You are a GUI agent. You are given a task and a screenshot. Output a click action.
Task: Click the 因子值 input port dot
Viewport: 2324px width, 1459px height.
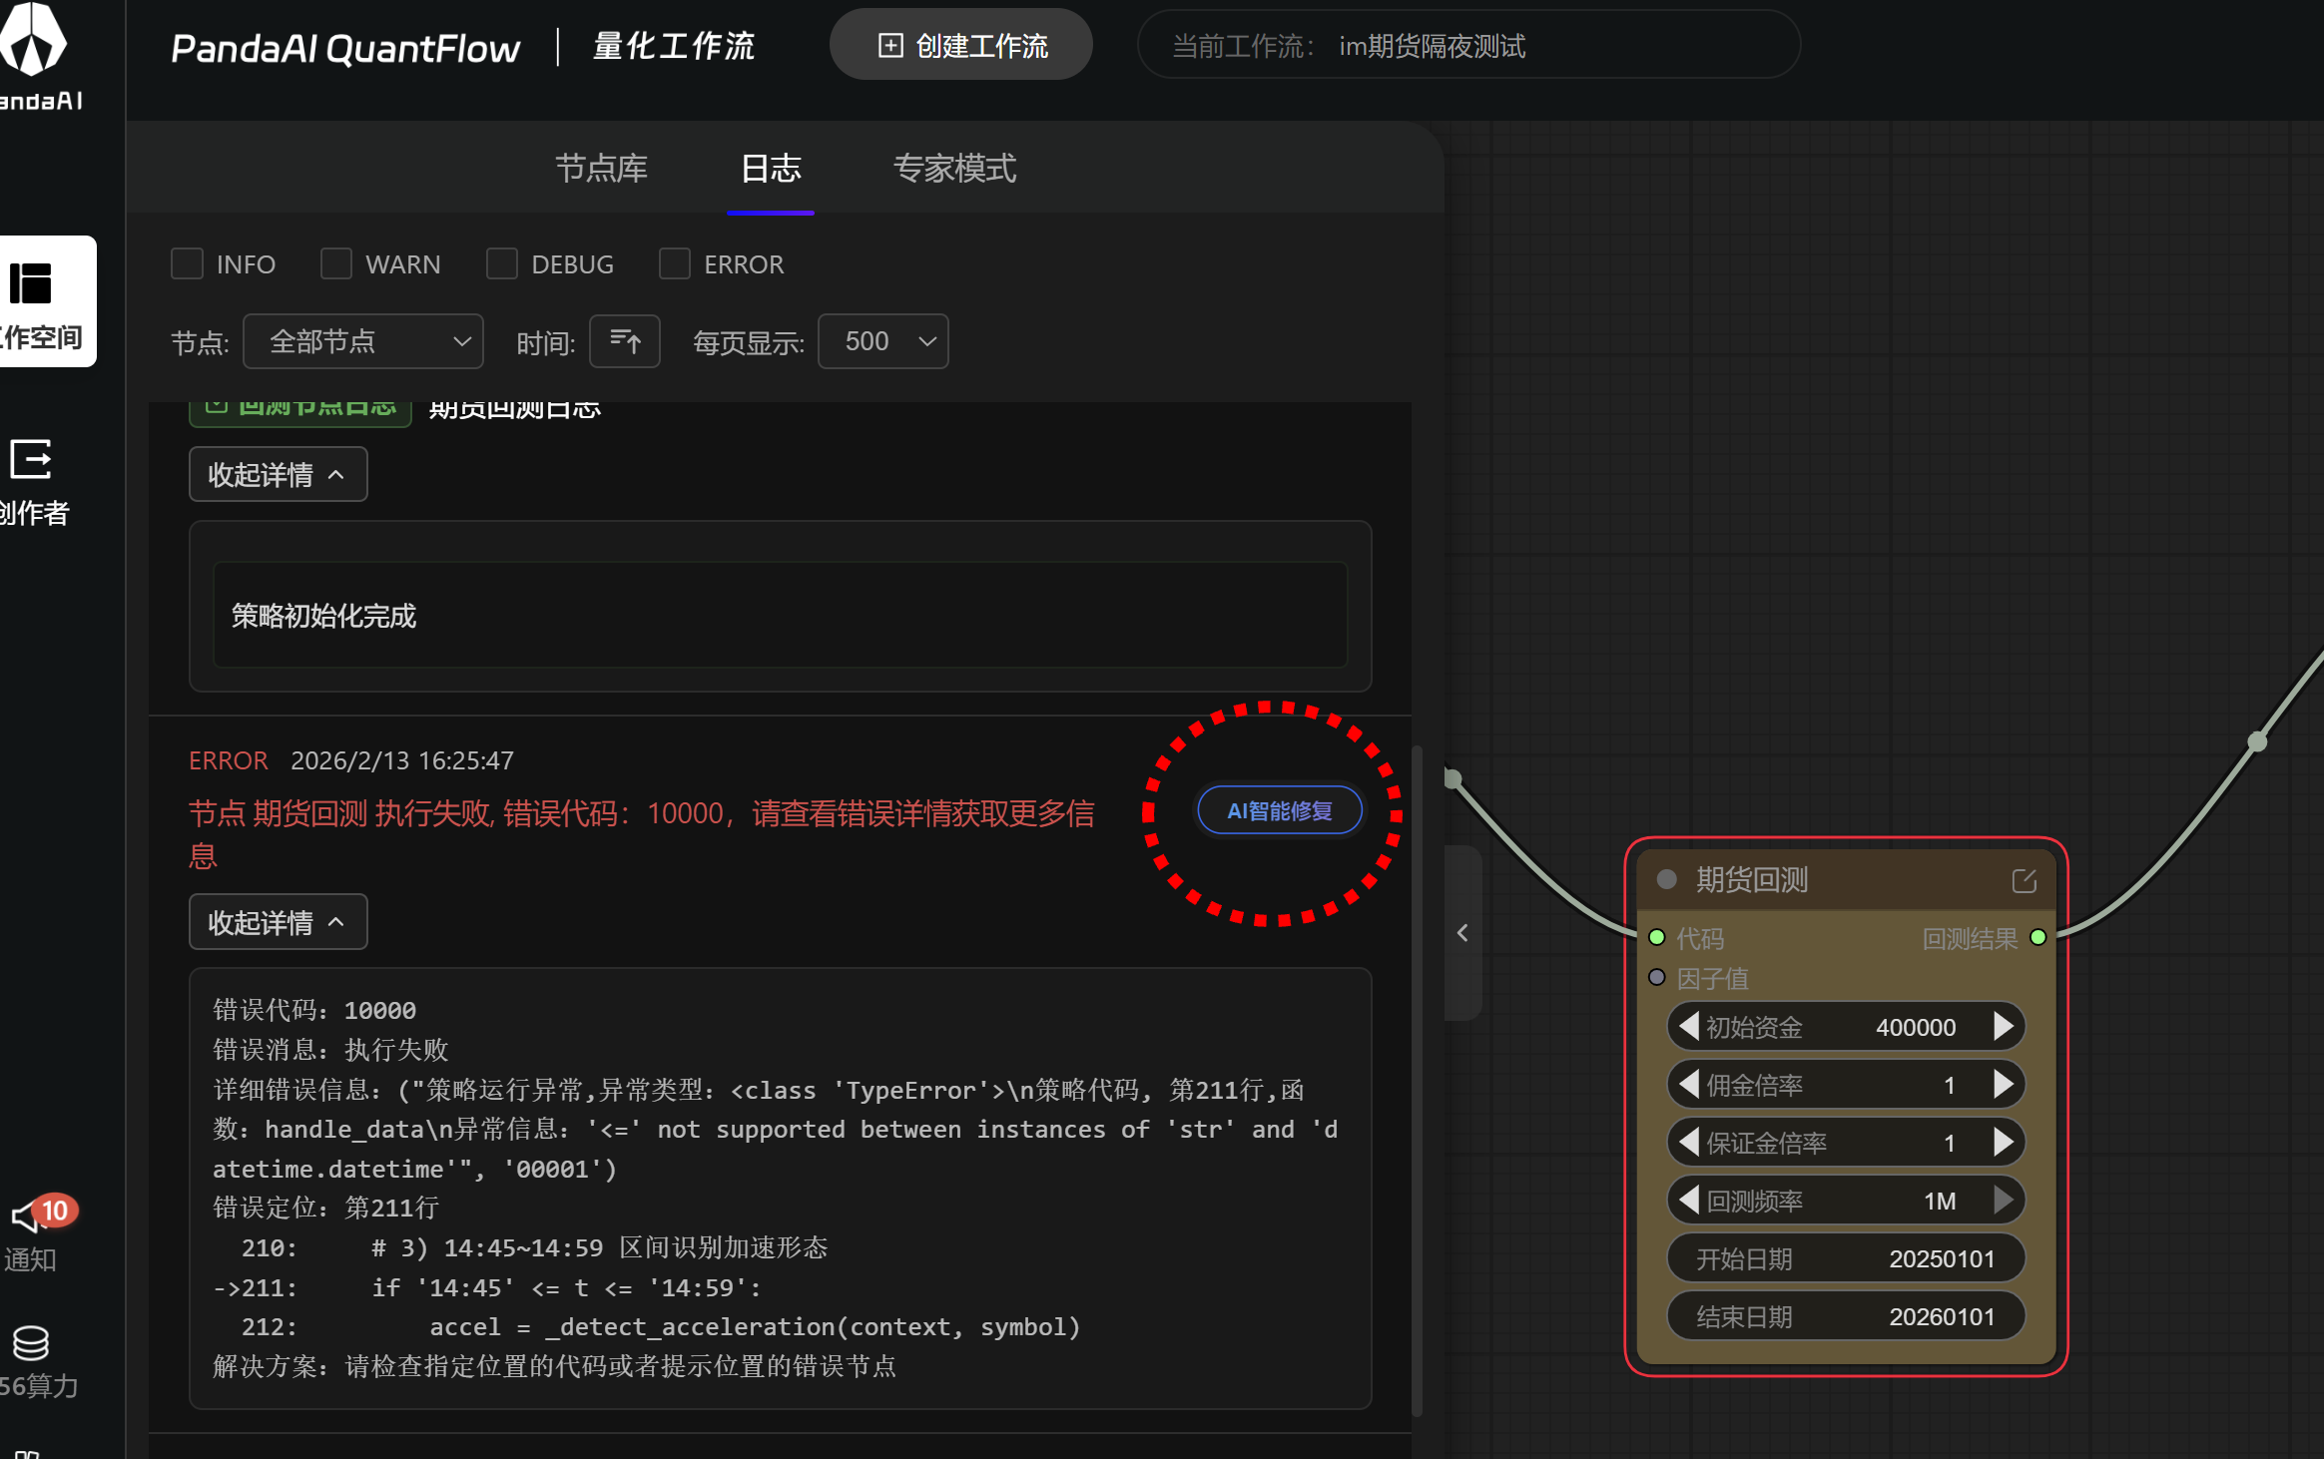click(x=1657, y=977)
